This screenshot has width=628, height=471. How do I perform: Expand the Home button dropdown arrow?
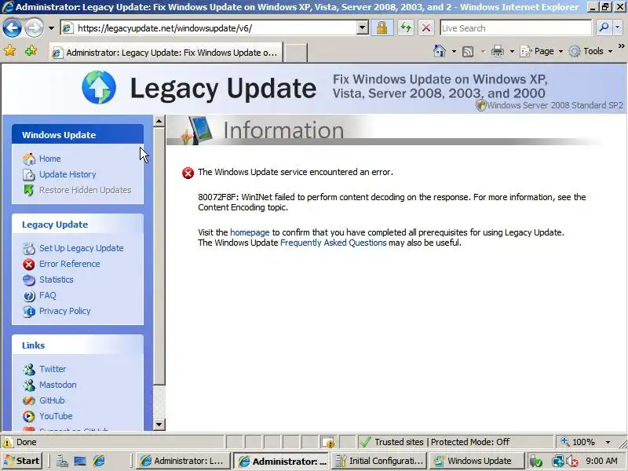(454, 51)
